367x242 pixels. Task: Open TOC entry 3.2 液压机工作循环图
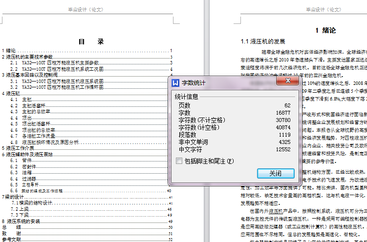[89, 87]
